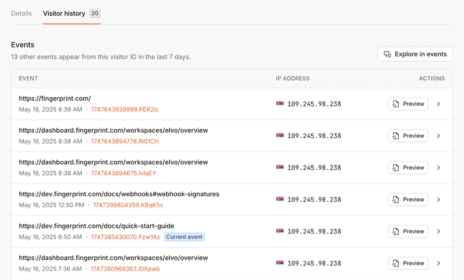Open request ID 1747643894778.Ri01CH link
The image size is (464, 280).
[125, 141]
